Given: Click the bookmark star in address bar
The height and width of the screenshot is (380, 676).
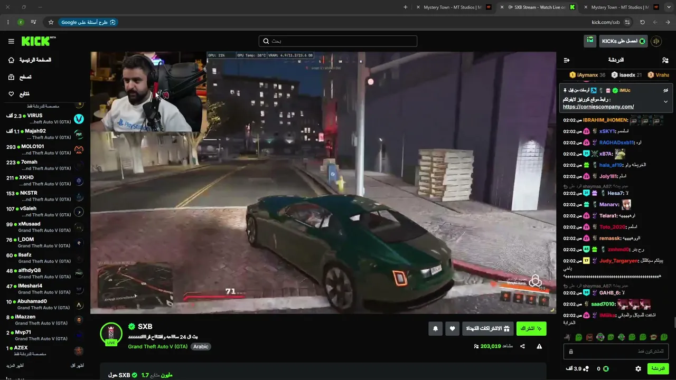Looking at the screenshot, I should pos(51,22).
